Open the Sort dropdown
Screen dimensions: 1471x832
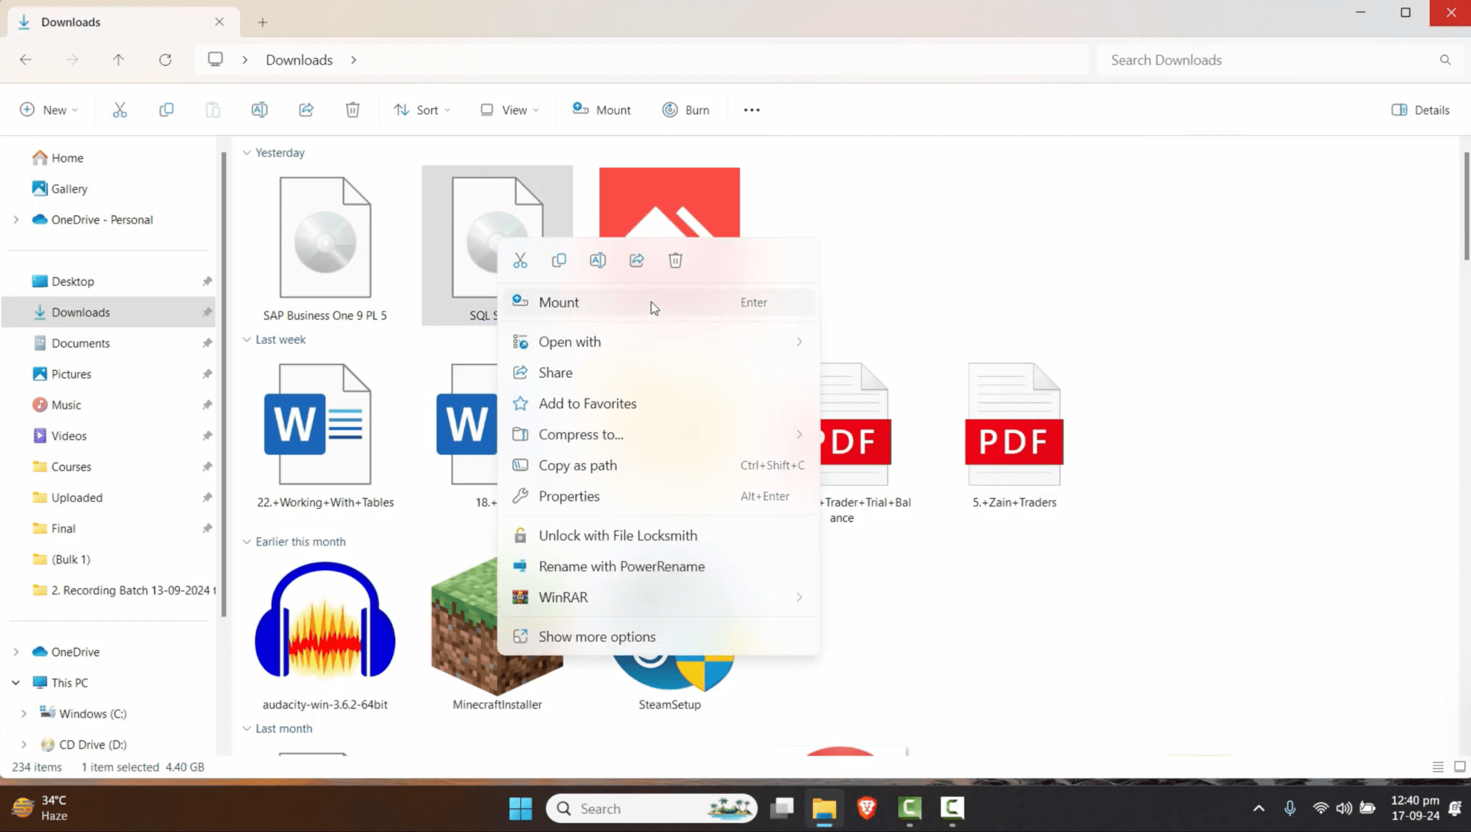[x=422, y=110]
